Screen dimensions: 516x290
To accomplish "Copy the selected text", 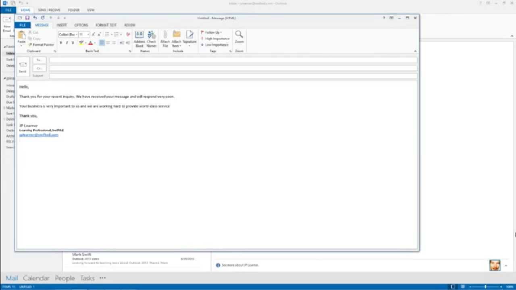I will point(34,38).
